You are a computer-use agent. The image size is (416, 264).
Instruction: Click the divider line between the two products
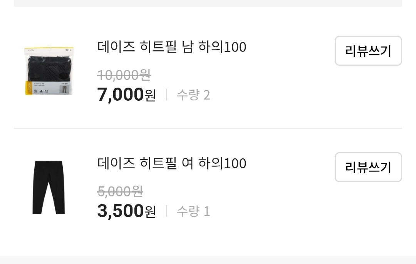tap(208, 127)
